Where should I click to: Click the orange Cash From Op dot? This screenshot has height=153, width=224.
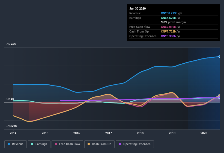coord(89,144)
